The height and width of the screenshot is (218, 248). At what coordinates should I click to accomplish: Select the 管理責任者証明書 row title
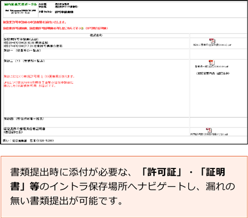24,129
